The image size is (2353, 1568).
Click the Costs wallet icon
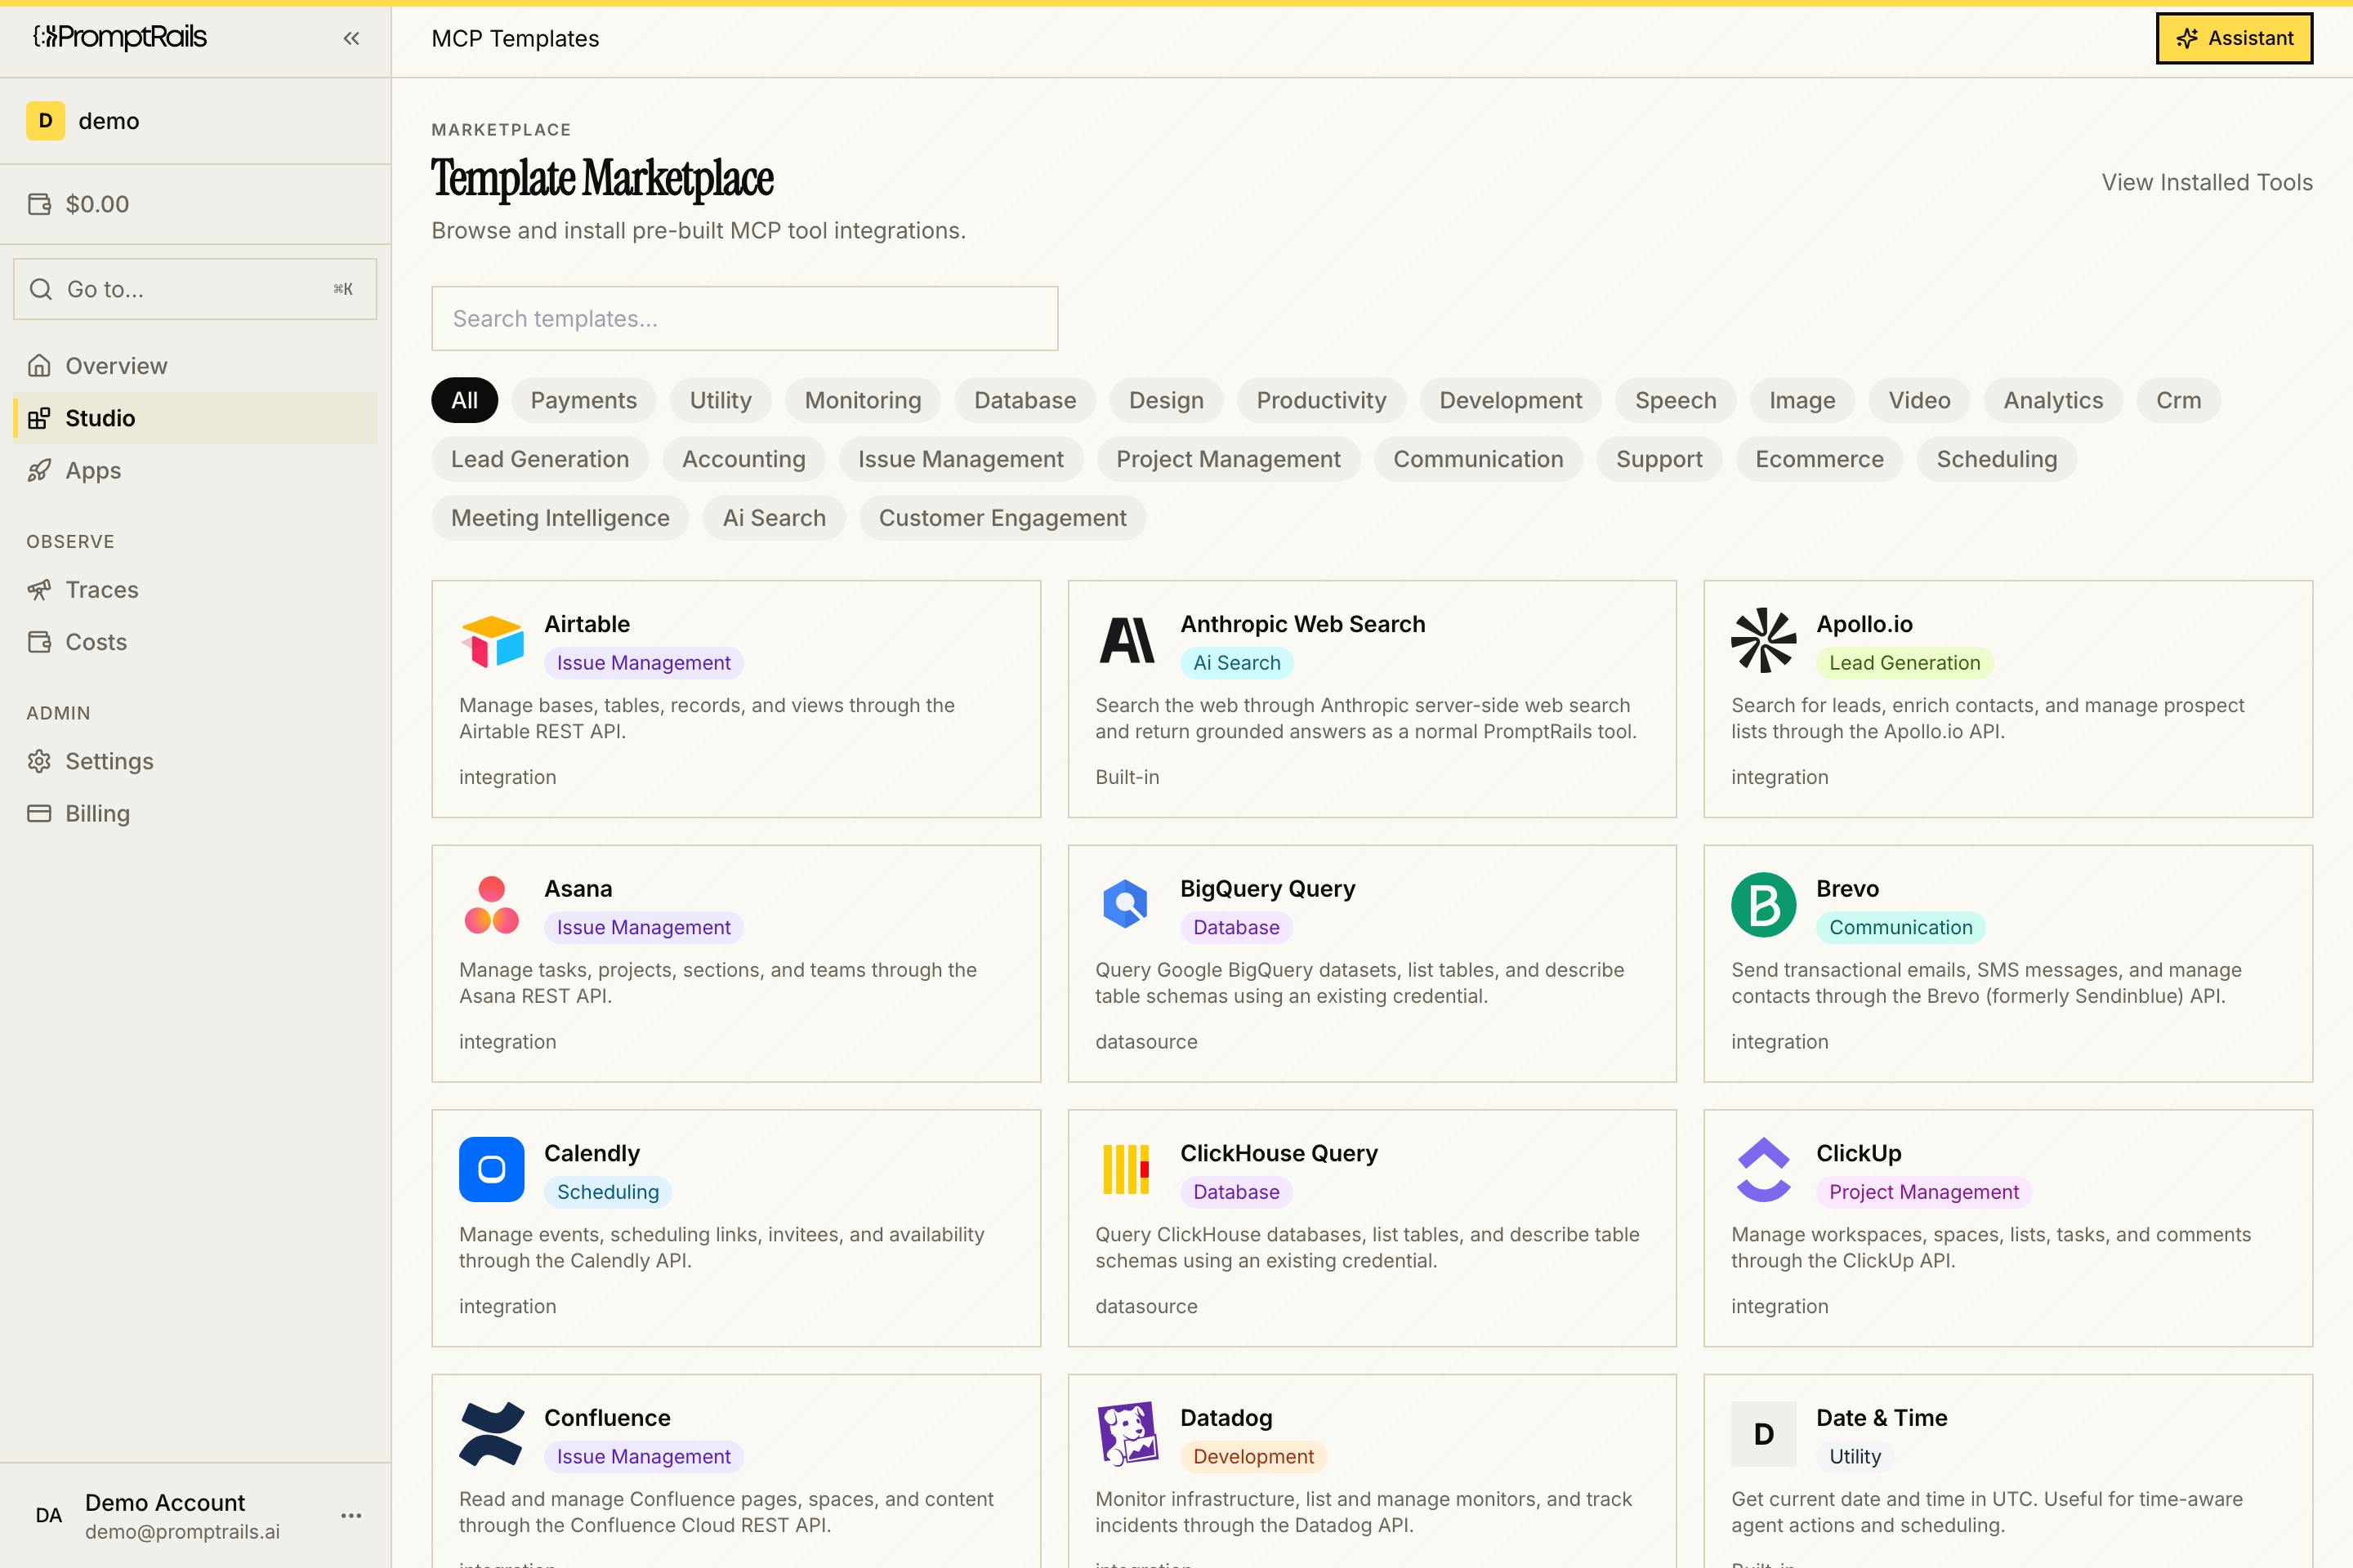(39, 642)
